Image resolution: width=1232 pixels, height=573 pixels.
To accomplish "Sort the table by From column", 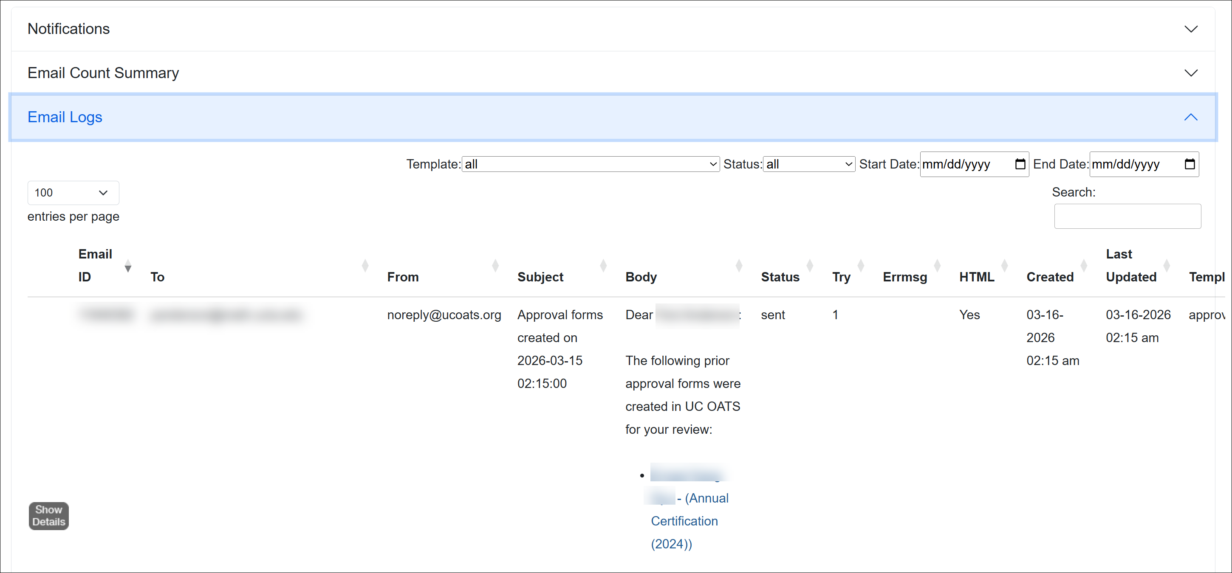I will pyautogui.click(x=495, y=266).
